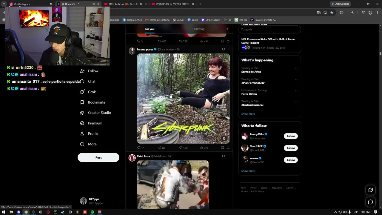
Task: Open the Stripe Express bookmark
Action: tap(211, 20)
